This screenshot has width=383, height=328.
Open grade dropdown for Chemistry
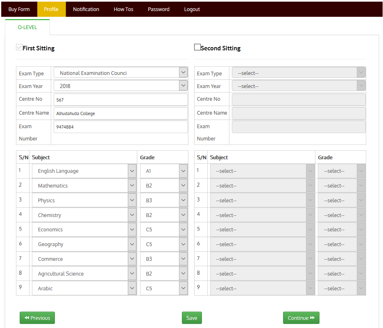164,215
